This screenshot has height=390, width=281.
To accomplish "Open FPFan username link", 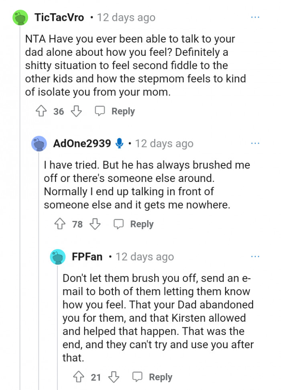I will 87,257.
